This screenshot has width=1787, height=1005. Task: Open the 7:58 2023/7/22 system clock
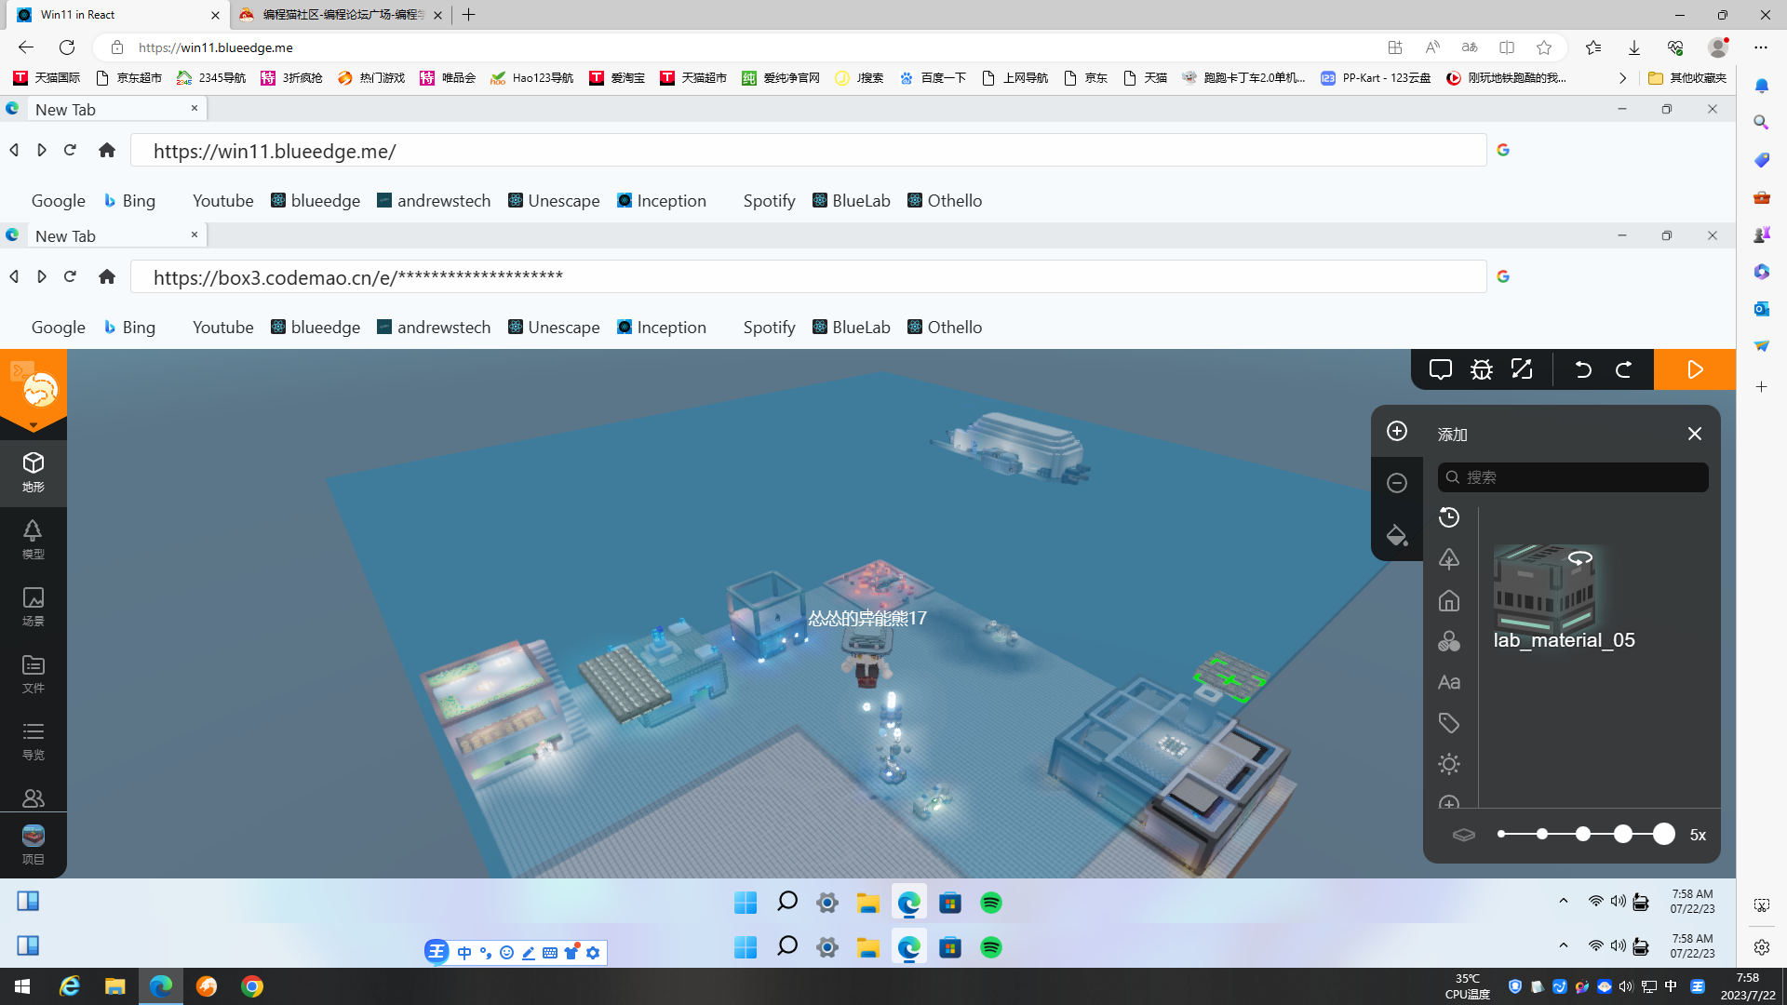tap(1747, 986)
